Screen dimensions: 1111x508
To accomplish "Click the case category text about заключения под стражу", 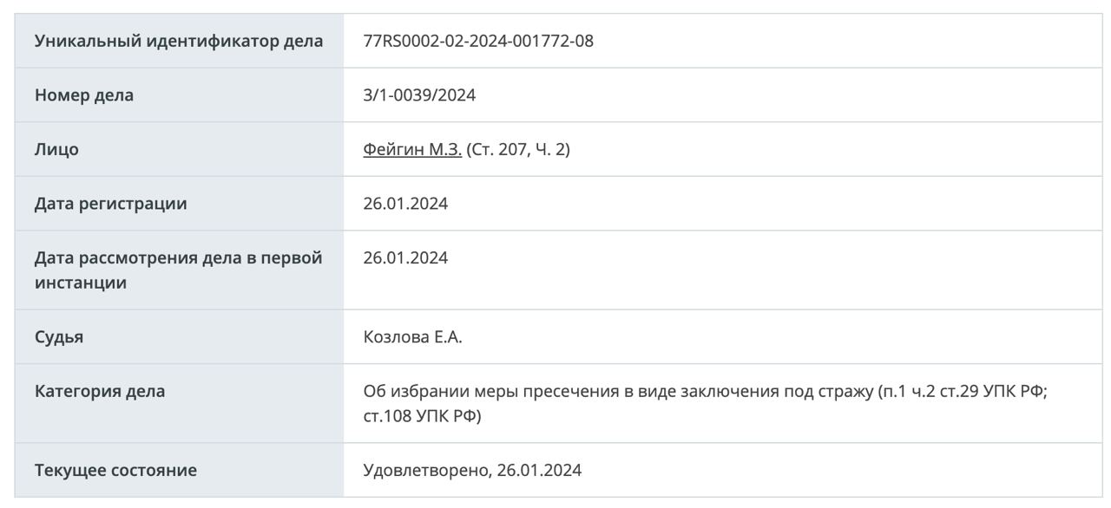I will coord(706,403).
